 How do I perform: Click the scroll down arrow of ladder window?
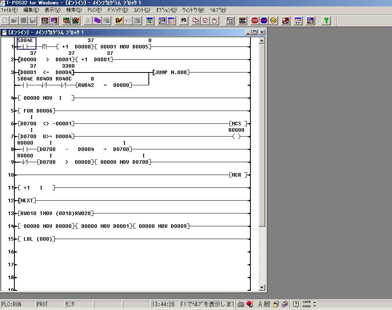(x=262, y=287)
